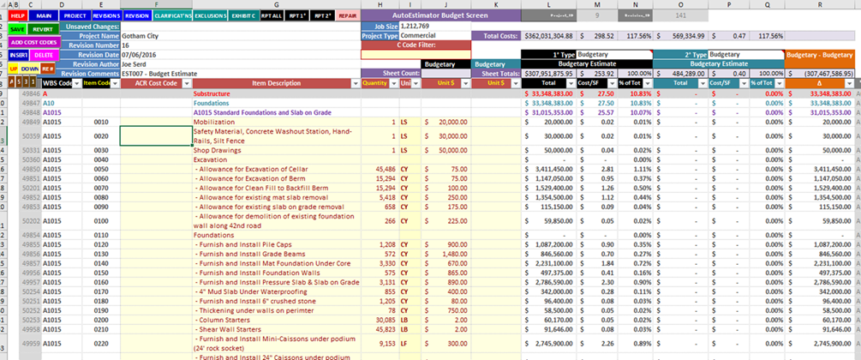Click ADD COST CODES button
Screen dimensions: 861x360
click(x=33, y=42)
